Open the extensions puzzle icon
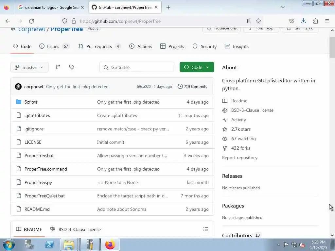Screen dimensions: 335x251 point(315,21)
